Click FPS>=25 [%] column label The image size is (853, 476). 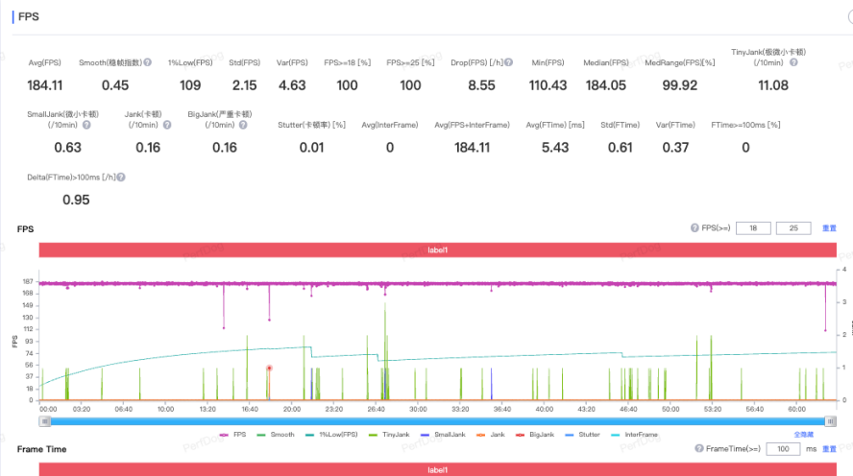click(x=410, y=62)
